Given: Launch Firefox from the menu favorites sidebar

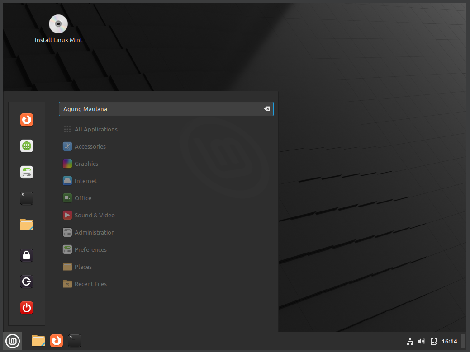Looking at the screenshot, I should tap(27, 120).
